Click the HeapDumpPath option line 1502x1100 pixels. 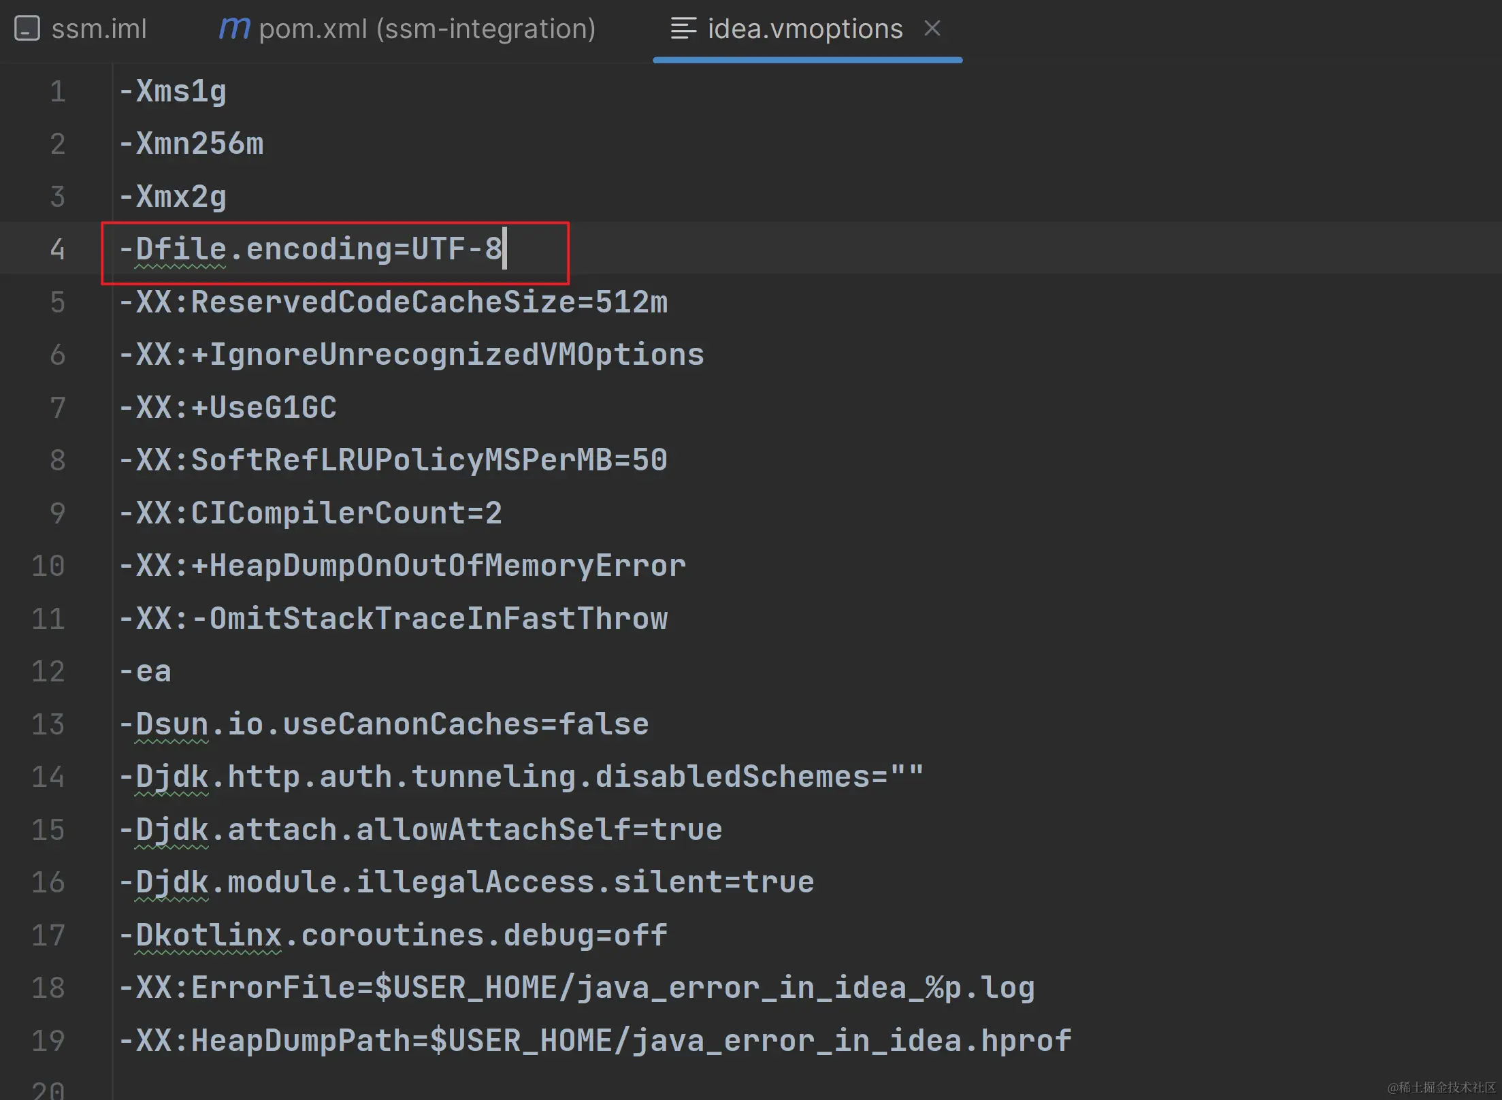[x=595, y=1041]
